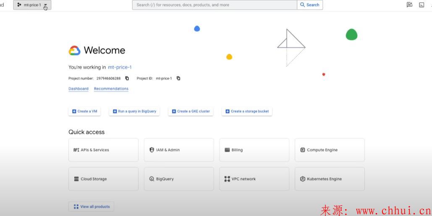The image size is (432, 216).
Task: Click the project number 297946606288 text
Action: click(x=108, y=78)
